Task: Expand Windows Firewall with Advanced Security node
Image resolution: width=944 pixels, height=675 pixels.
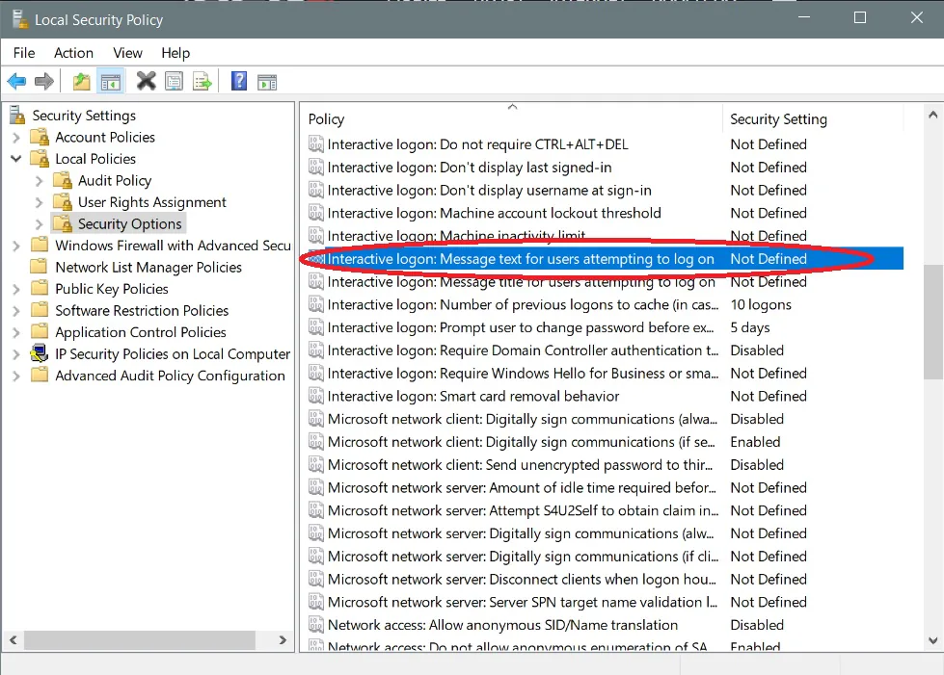Action: point(16,246)
